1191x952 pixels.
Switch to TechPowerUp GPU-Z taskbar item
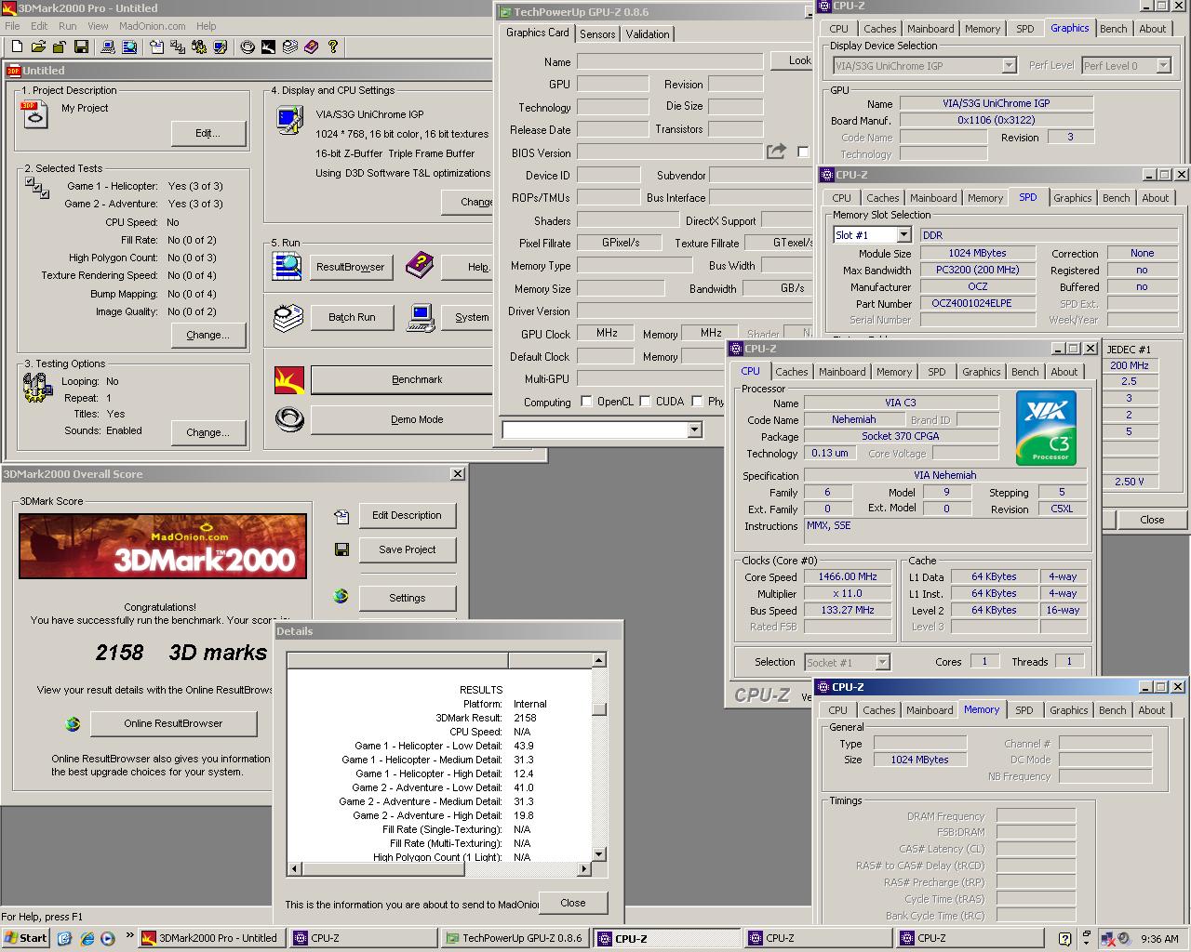515,938
